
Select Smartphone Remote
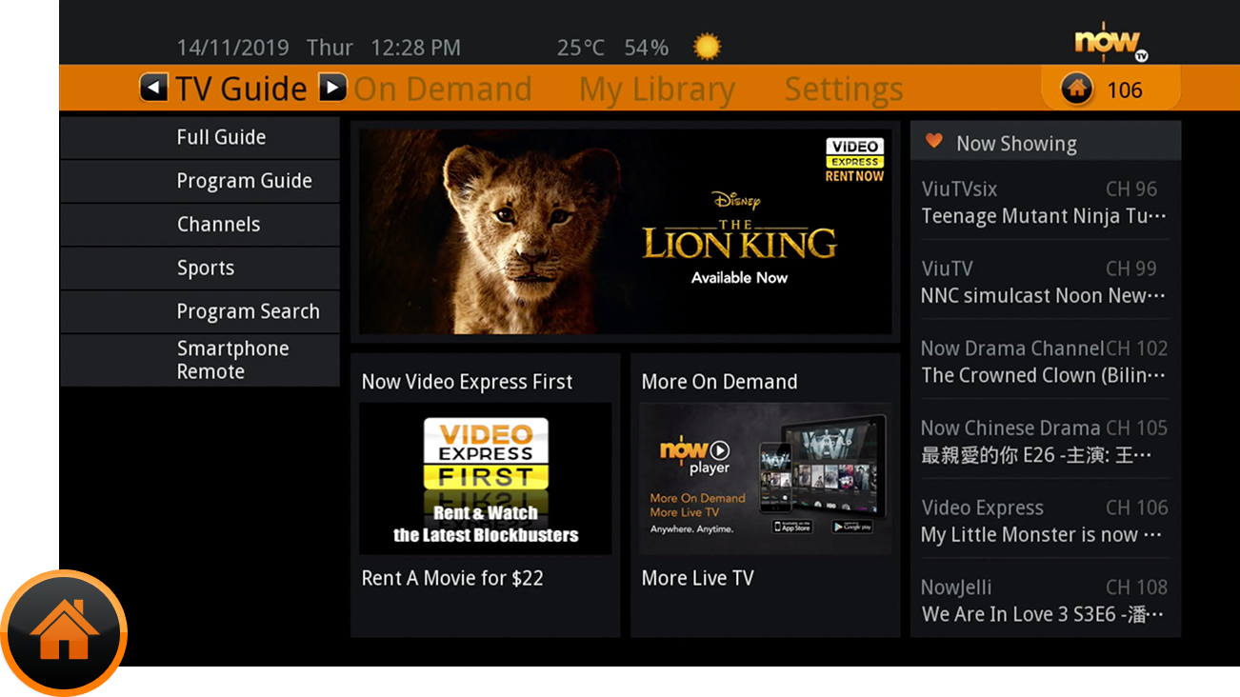pyautogui.click(x=200, y=360)
